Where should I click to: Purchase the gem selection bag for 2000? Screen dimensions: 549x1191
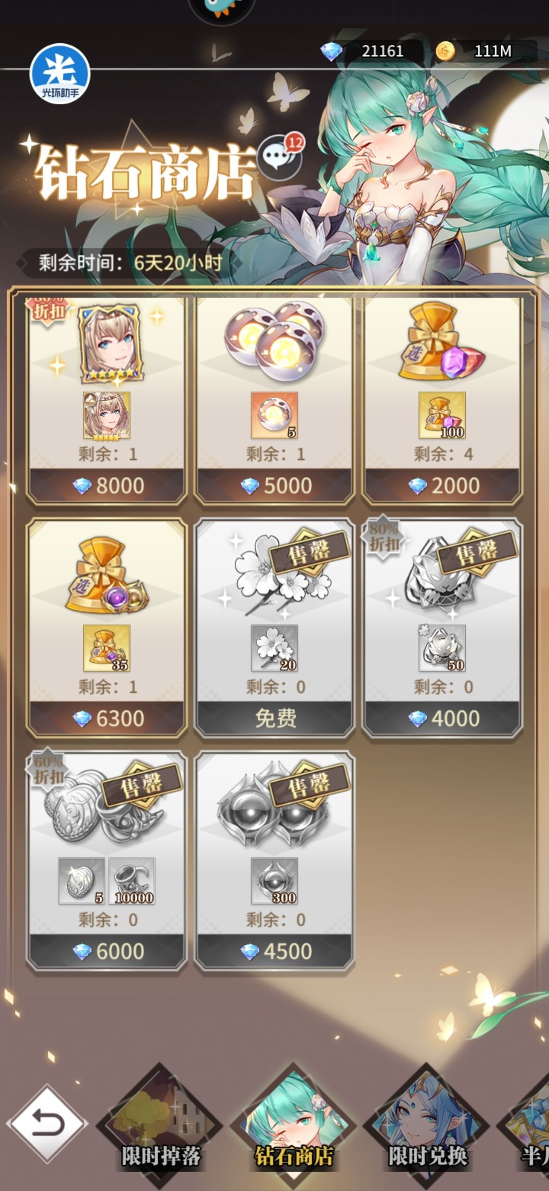pos(442,486)
